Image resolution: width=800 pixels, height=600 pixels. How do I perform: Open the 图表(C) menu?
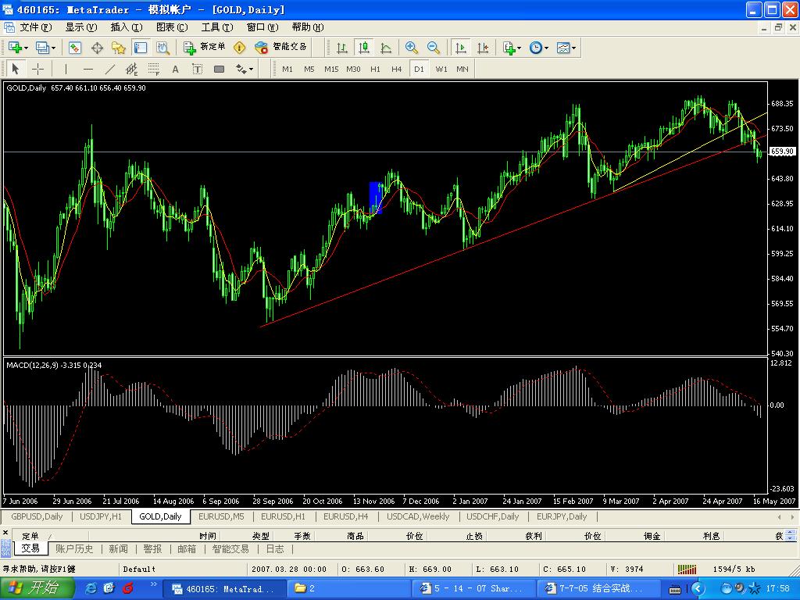click(172, 27)
